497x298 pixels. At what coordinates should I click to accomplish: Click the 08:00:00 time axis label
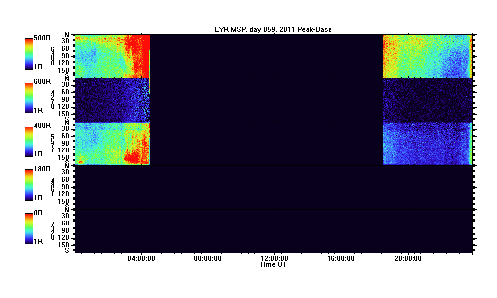pyautogui.click(x=208, y=258)
